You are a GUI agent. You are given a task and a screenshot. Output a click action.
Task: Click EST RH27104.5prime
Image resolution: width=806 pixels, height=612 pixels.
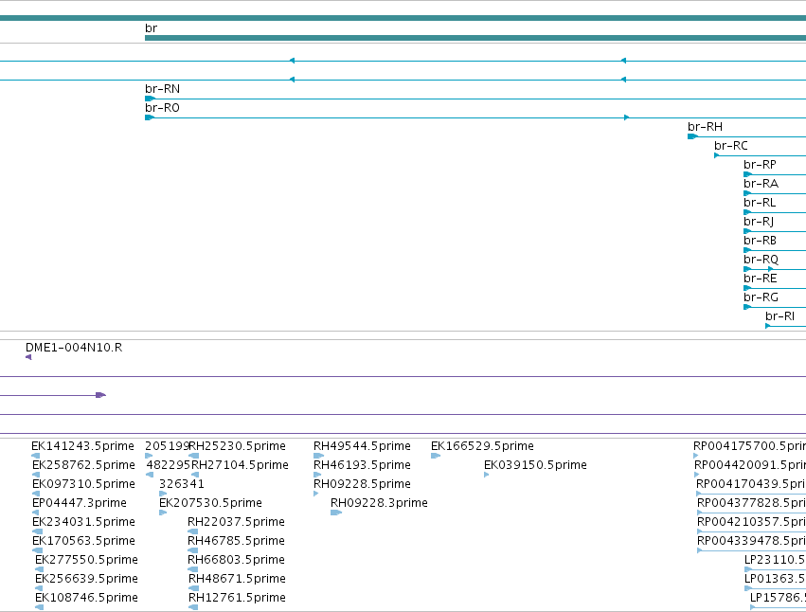pyautogui.click(x=240, y=465)
